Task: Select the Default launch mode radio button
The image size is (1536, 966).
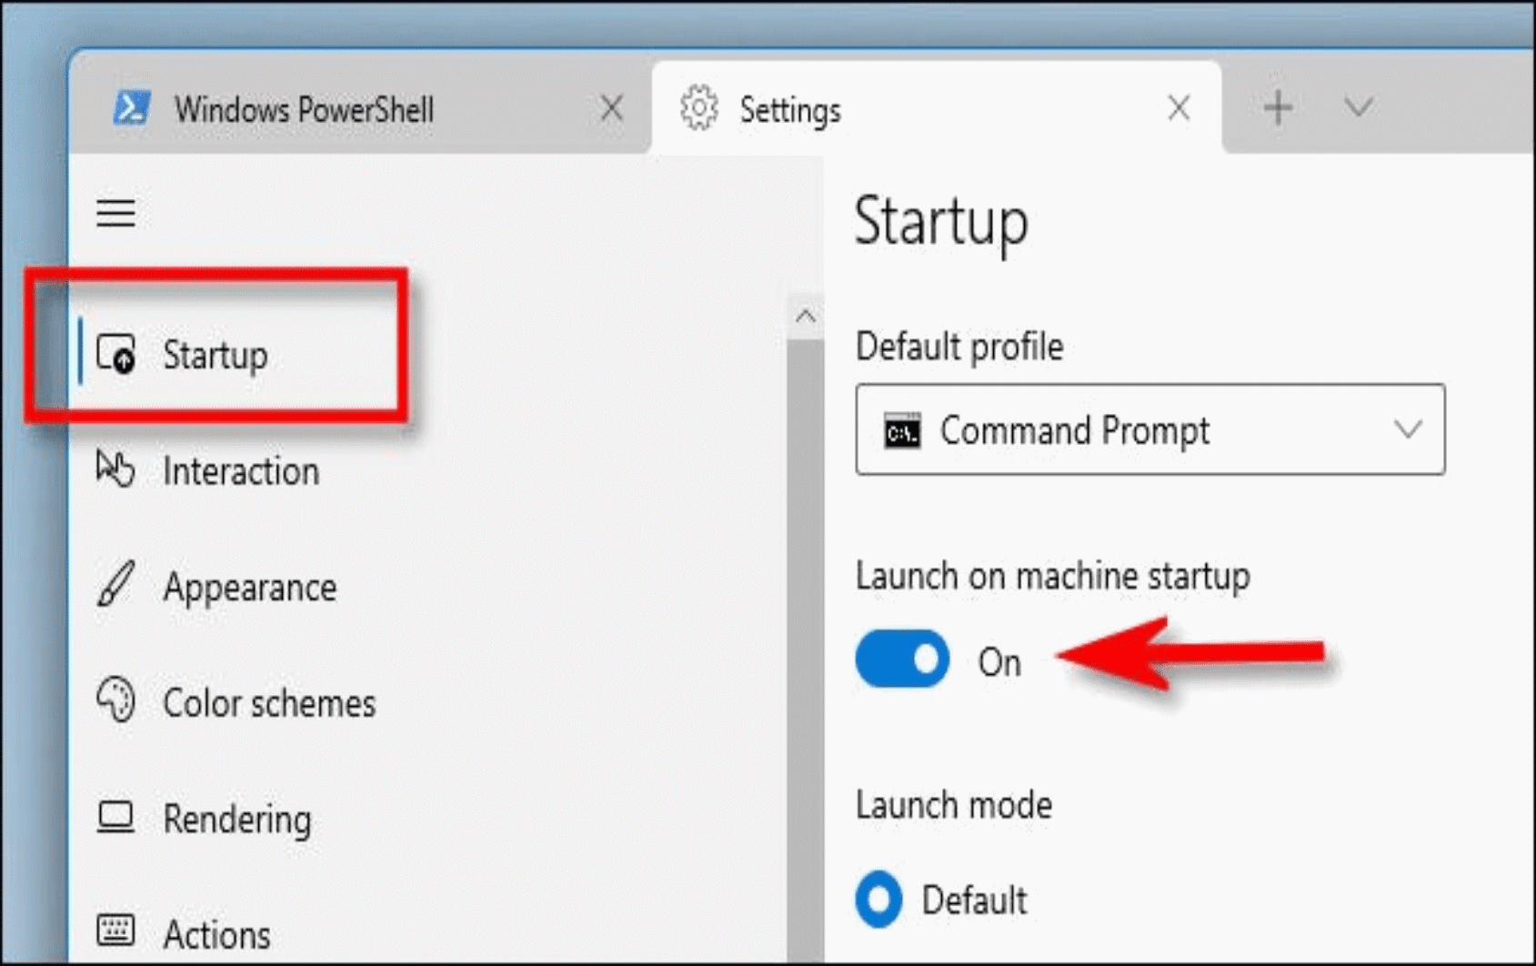Action: [878, 900]
